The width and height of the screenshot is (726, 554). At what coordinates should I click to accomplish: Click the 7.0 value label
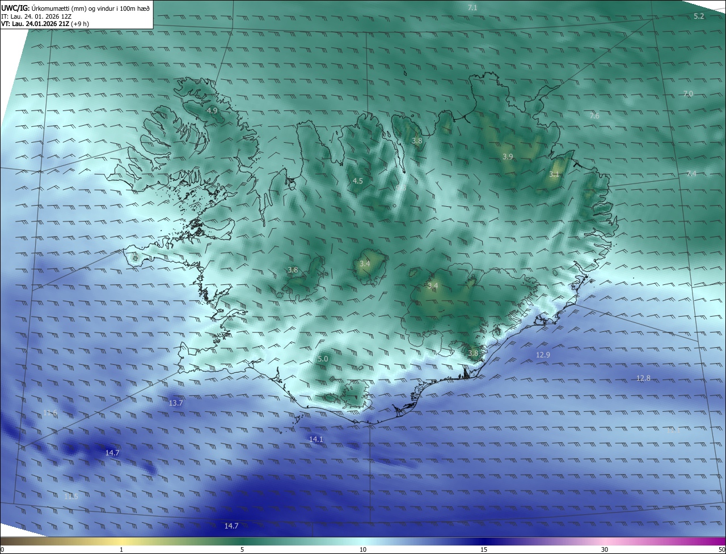[x=688, y=93]
